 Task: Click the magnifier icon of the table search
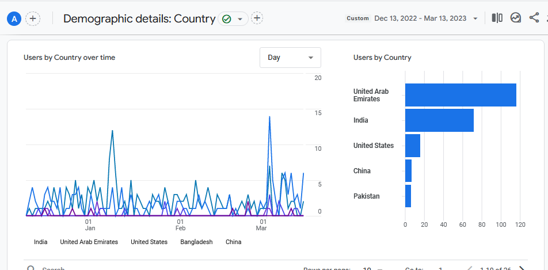pos(31,268)
